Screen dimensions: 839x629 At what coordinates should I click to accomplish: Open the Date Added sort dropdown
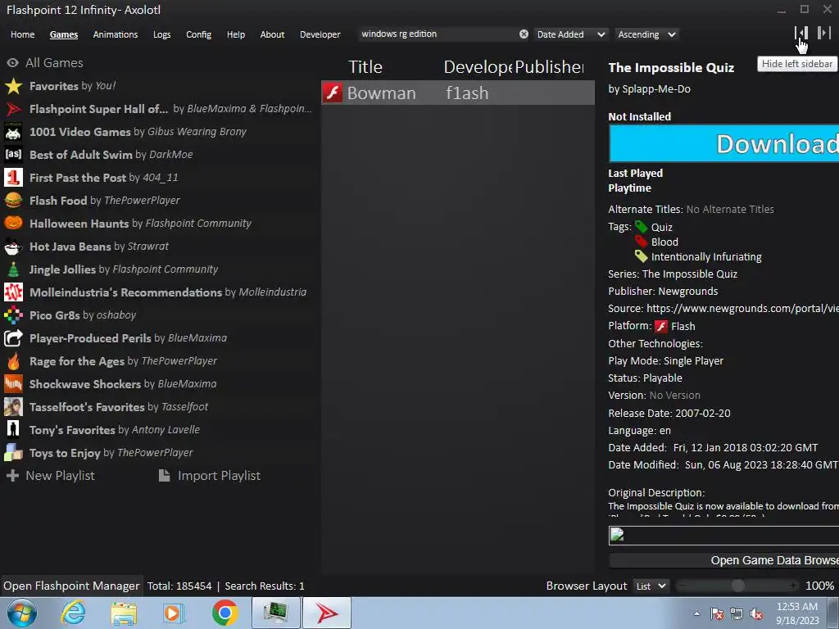pos(570,34)
